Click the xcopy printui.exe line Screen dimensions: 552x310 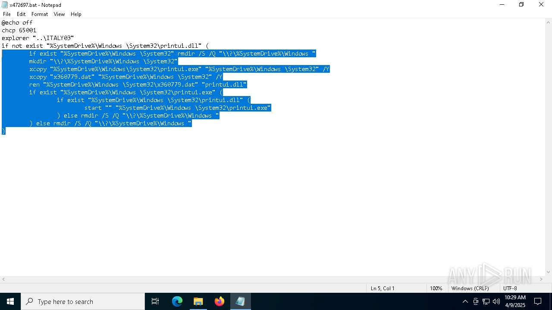179,69
